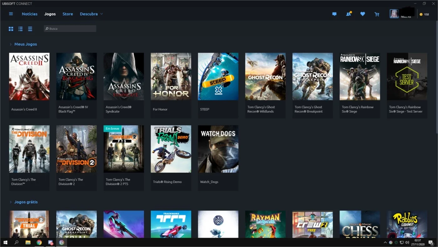The height and width of the screenshot is (247, 438).
Task: Open Rainbow Six Siege Test Server cover
Action: [x=407, y=76]
